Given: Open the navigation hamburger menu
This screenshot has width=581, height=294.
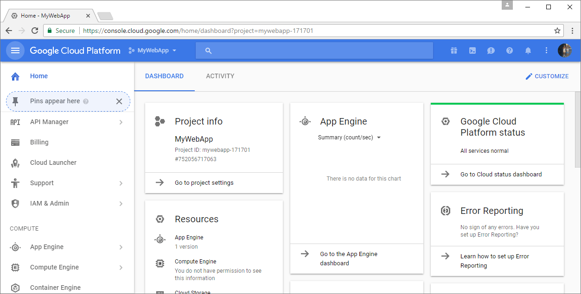Looking at the screenshot, I should tap(15, 50).
